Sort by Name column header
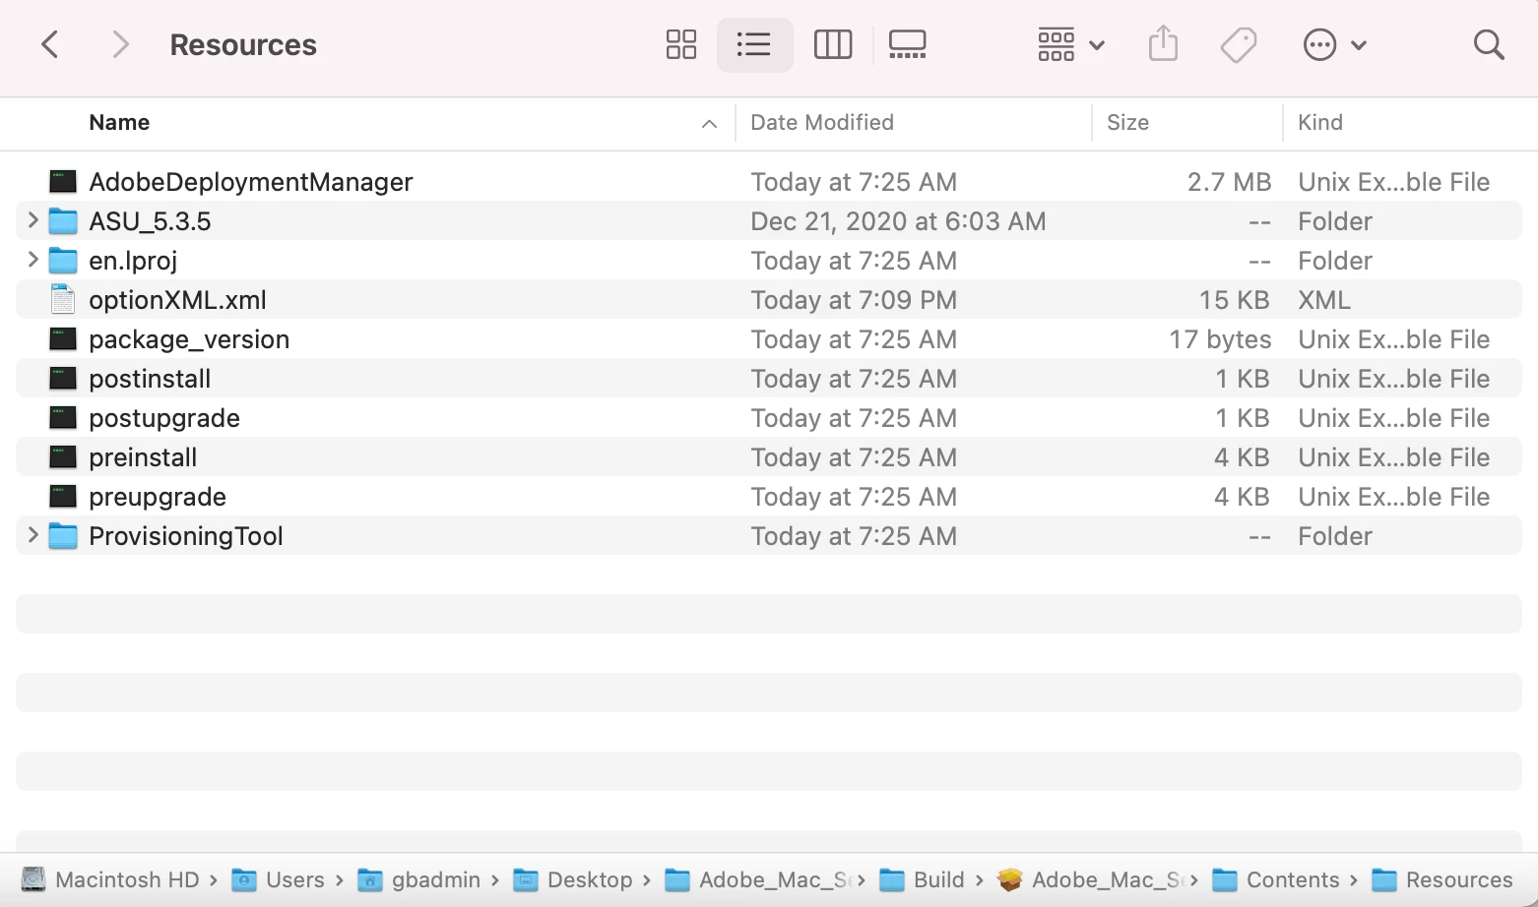The image size is (1538, 907). pyautogui.click(x=119, y=122)
